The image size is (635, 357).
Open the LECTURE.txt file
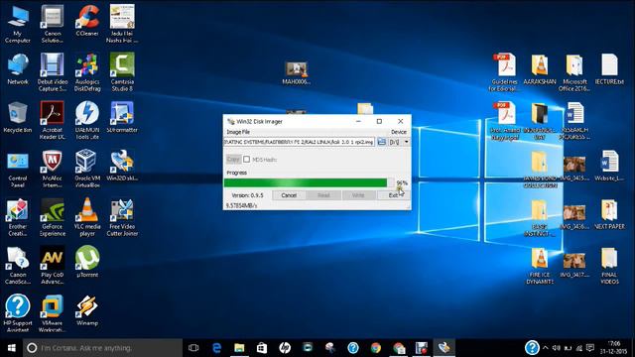point(609,68)
